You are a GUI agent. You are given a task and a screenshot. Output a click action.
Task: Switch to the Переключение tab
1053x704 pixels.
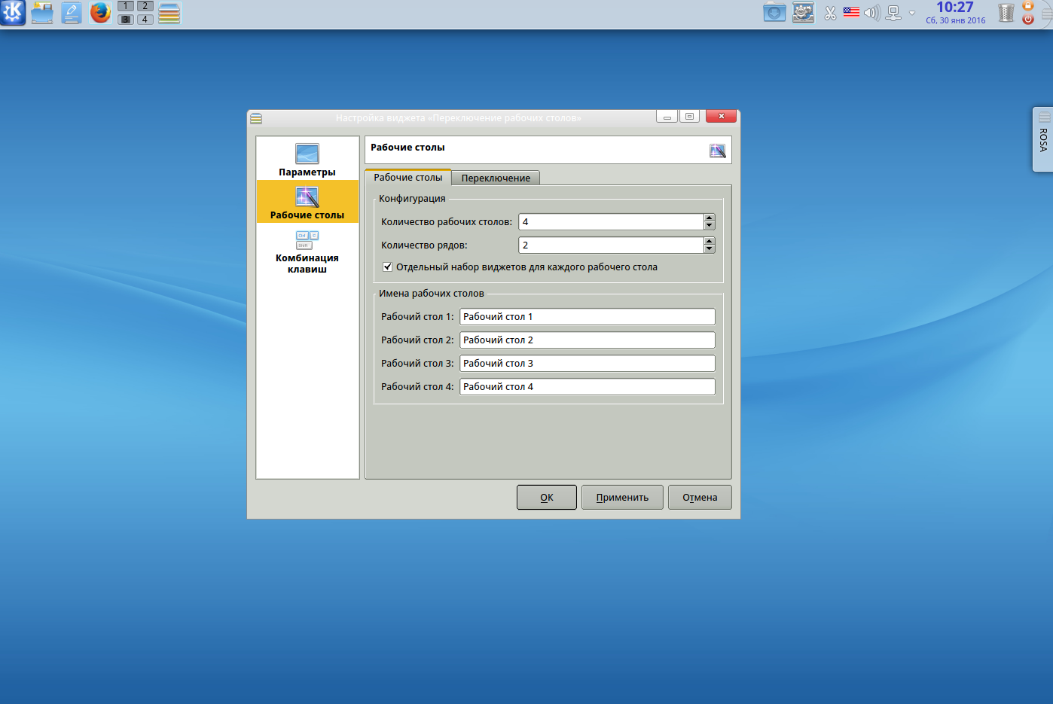pyautogui.click(x=496, y=178)
